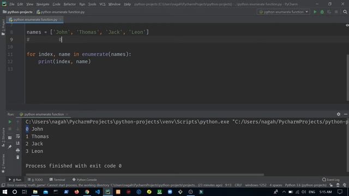Click editor vertical scrollbar
Image resolution: width=349 pixels, height=196 pixels.
pos(348,78)
